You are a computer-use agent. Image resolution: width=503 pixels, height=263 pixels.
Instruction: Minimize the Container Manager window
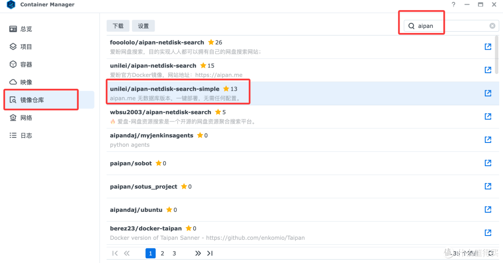click(x=467, y=5)
